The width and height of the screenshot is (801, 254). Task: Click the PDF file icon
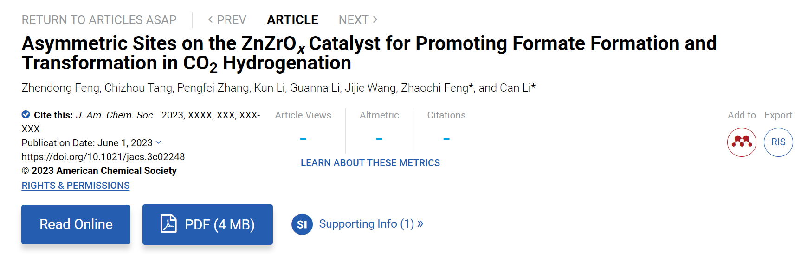[x=168, y=224]
